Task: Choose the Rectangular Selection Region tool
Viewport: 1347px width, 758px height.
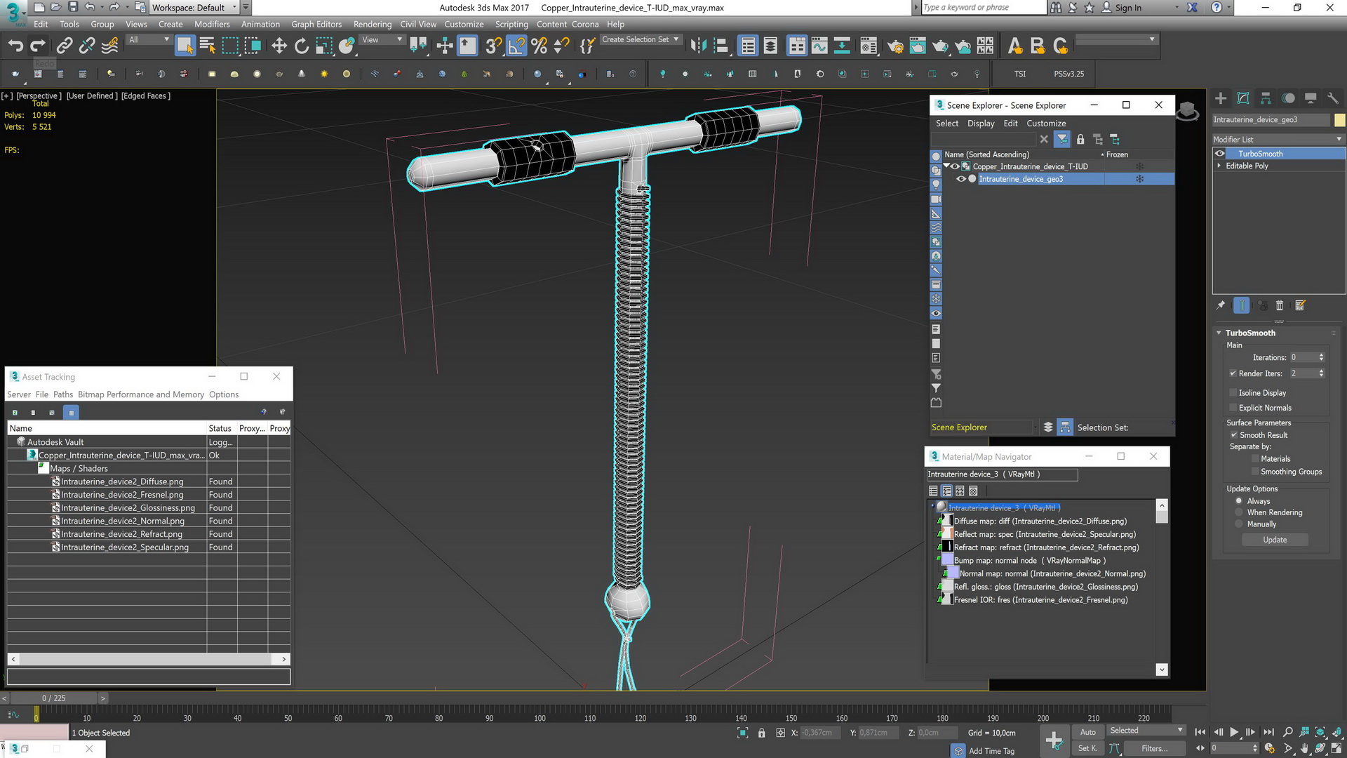Action: point(230,46)
